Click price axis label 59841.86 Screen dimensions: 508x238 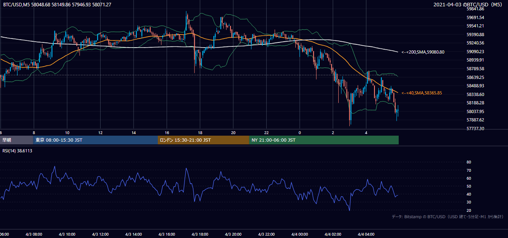pyautogui.click(x=475, y=9)
